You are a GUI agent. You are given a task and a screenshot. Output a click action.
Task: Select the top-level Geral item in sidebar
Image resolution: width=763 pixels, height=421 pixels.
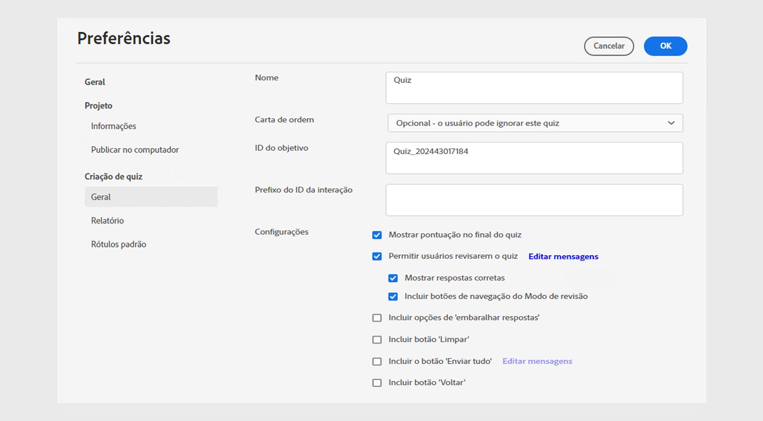[95, 82]
